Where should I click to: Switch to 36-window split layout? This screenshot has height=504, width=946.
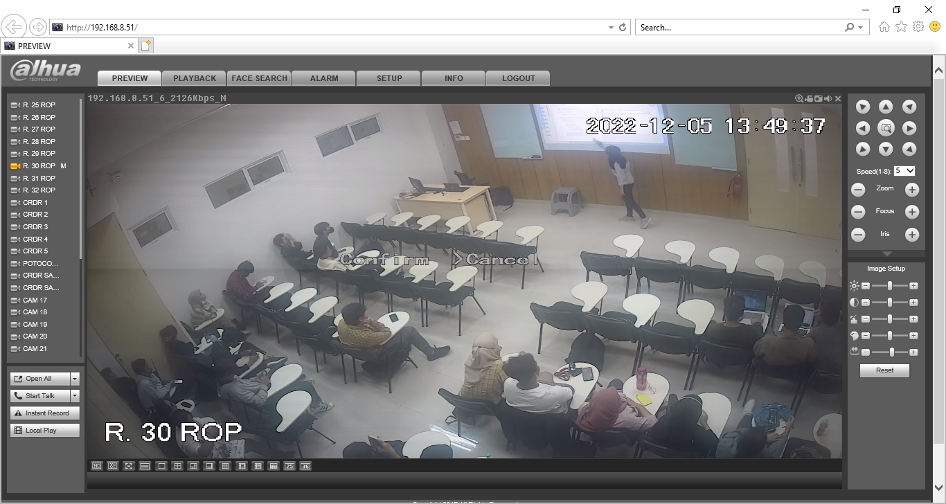305,466
